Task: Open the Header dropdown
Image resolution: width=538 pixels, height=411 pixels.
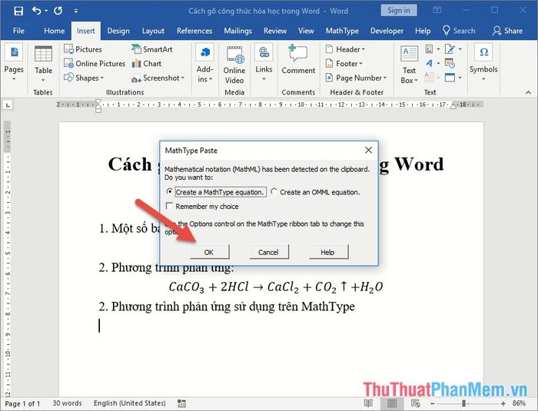Action: pos(345,49)
